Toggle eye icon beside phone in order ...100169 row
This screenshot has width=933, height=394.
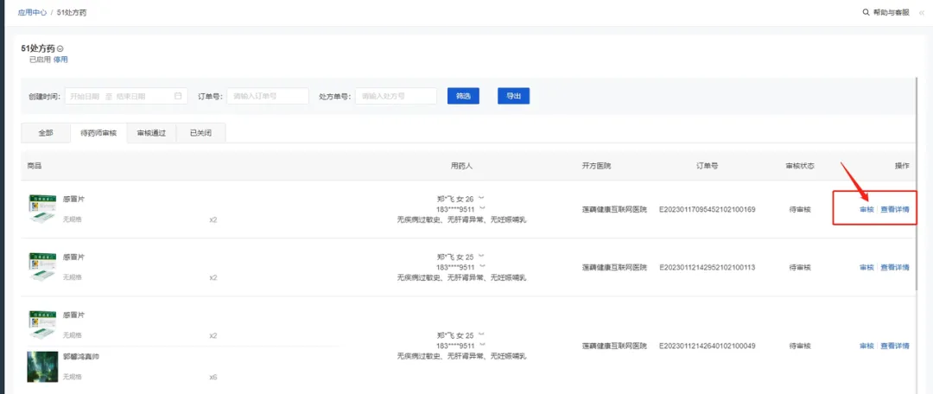(x=482, y=208)
